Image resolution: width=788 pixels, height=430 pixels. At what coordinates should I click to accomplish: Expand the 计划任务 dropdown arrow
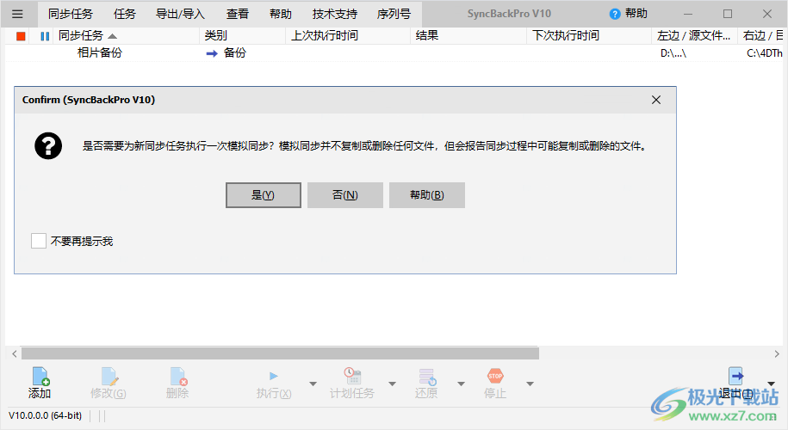click(x=392, y=384)
